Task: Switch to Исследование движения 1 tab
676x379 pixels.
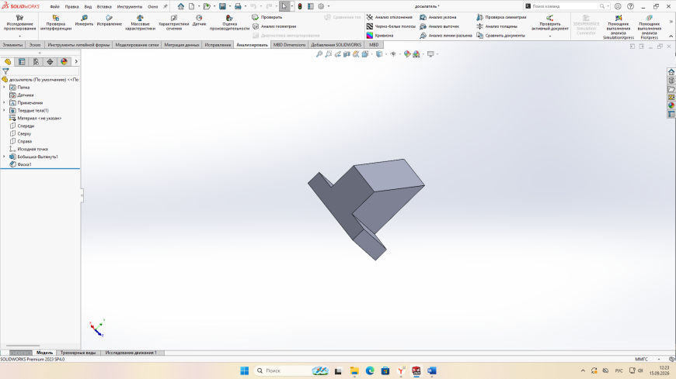Action: [x=131, y=353]
